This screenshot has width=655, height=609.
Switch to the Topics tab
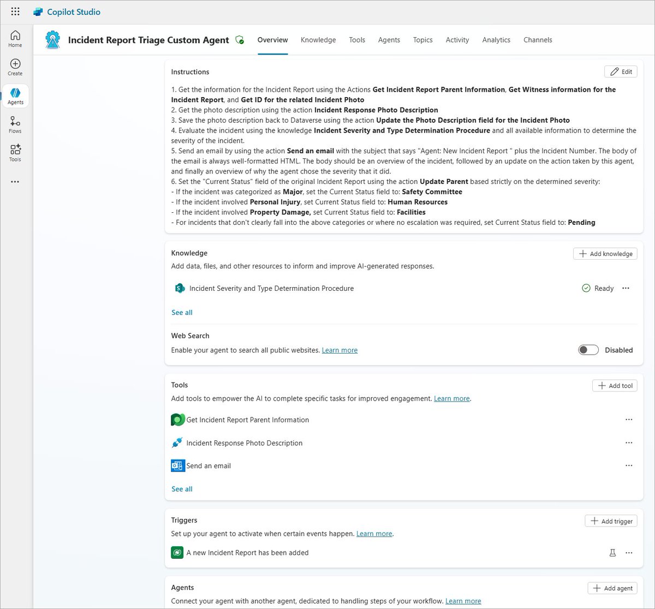tap(423, 40)
